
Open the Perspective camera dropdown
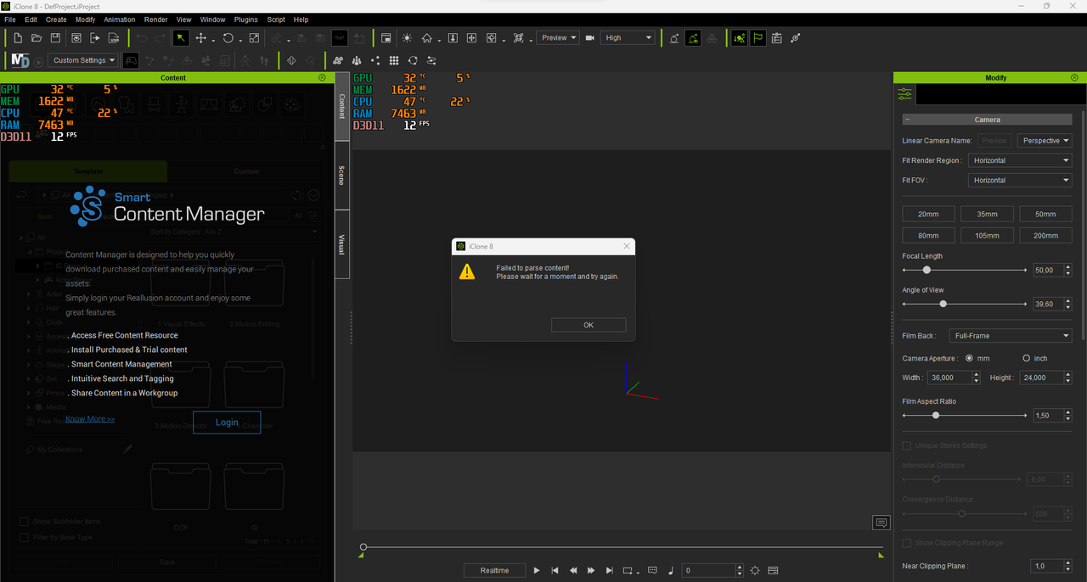click(1045, 141)
